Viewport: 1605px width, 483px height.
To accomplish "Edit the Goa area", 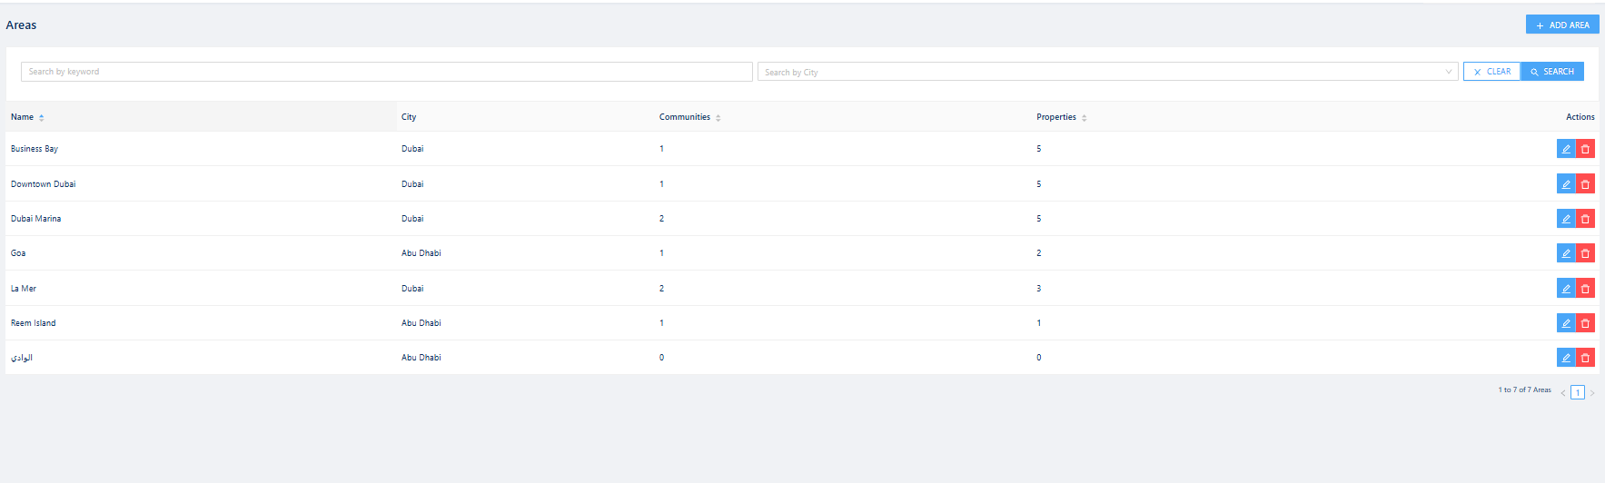I will 1566,253.
